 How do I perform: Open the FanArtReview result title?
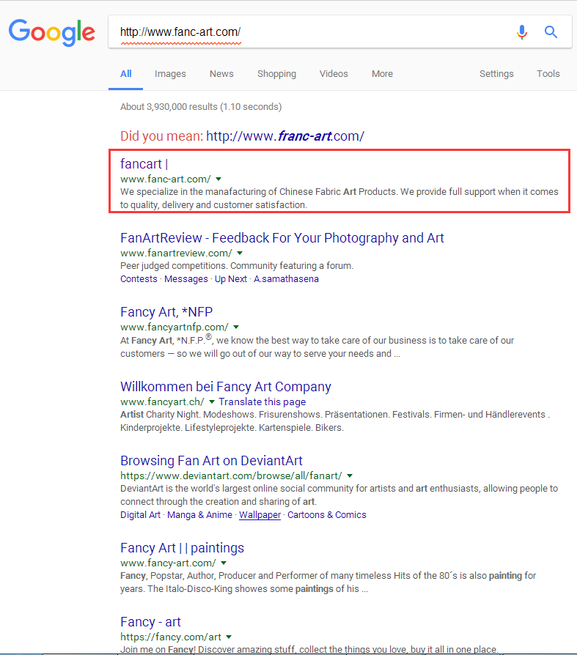(x=282, y=237)
